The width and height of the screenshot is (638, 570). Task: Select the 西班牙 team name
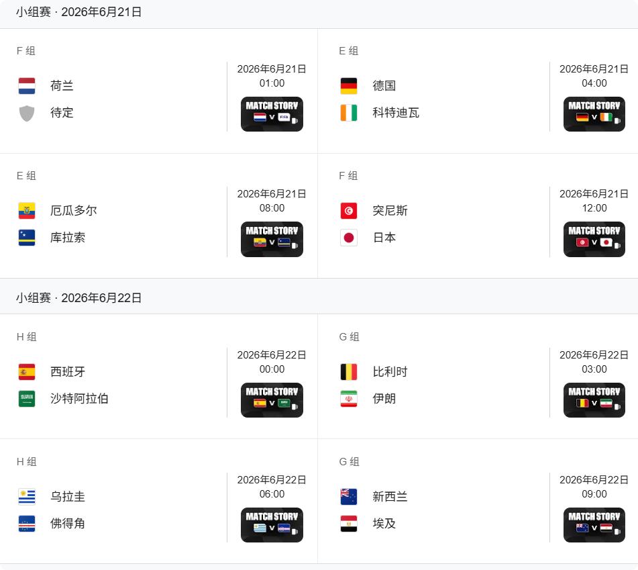click(x=68, y=372)
